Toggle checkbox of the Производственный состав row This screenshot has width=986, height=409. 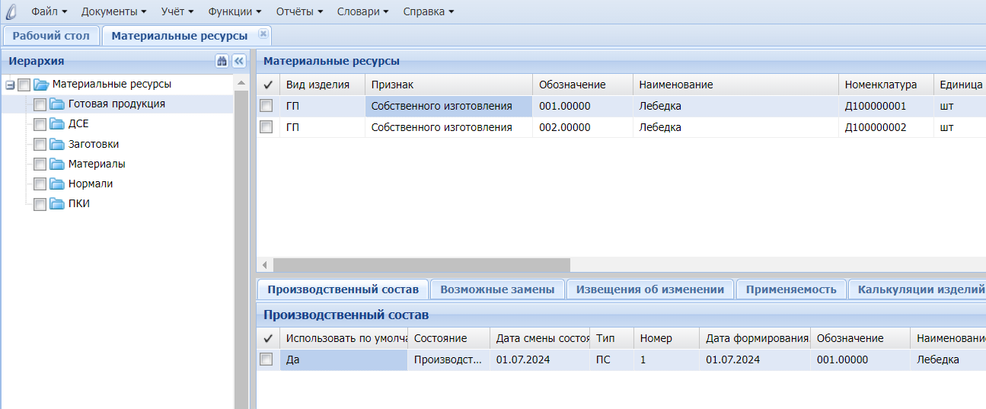click(x=266, y=359)
